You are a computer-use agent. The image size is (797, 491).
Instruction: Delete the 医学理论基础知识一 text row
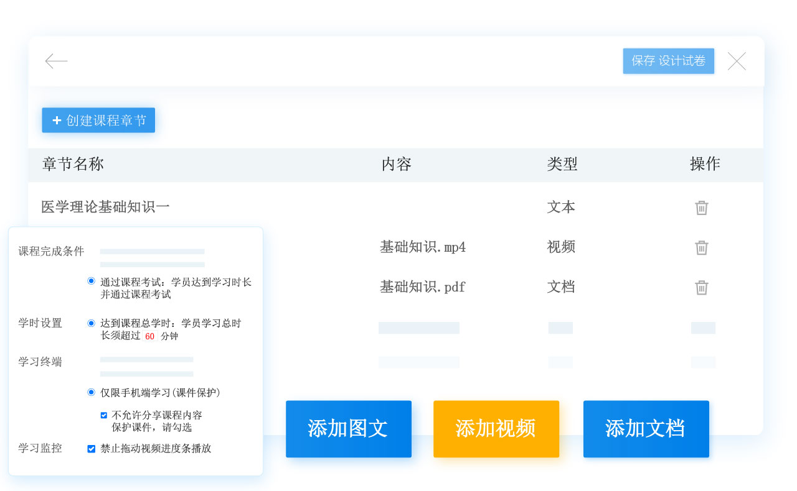[702, 208]
